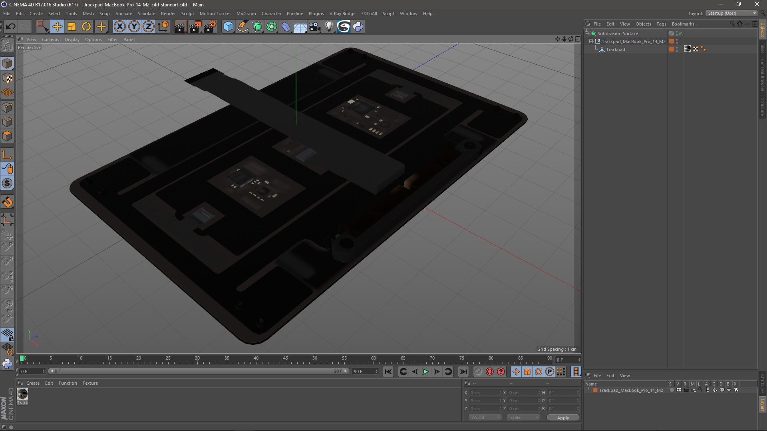Open the Content Browser side tab
This screenshot has width=767, height=431.
pyautogui.click(x=763, y=75)
